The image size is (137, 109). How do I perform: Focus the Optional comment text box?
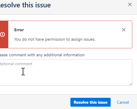[x=66, y=72]
